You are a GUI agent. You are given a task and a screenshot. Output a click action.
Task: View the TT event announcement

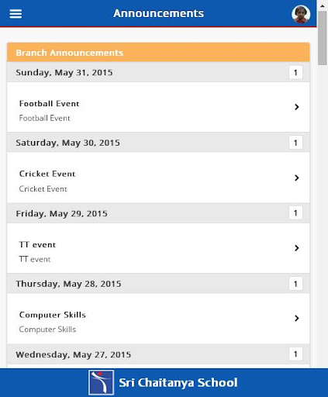158,248
